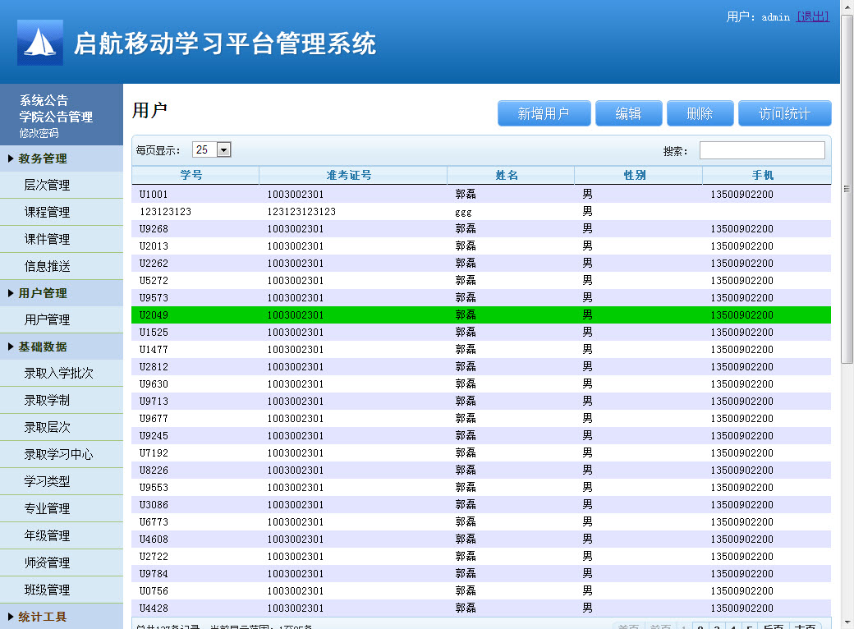854x629 pixels.
Task: Open 课程管理 in the sidebar
Action: pyautogui.click(x=47, y=212)
